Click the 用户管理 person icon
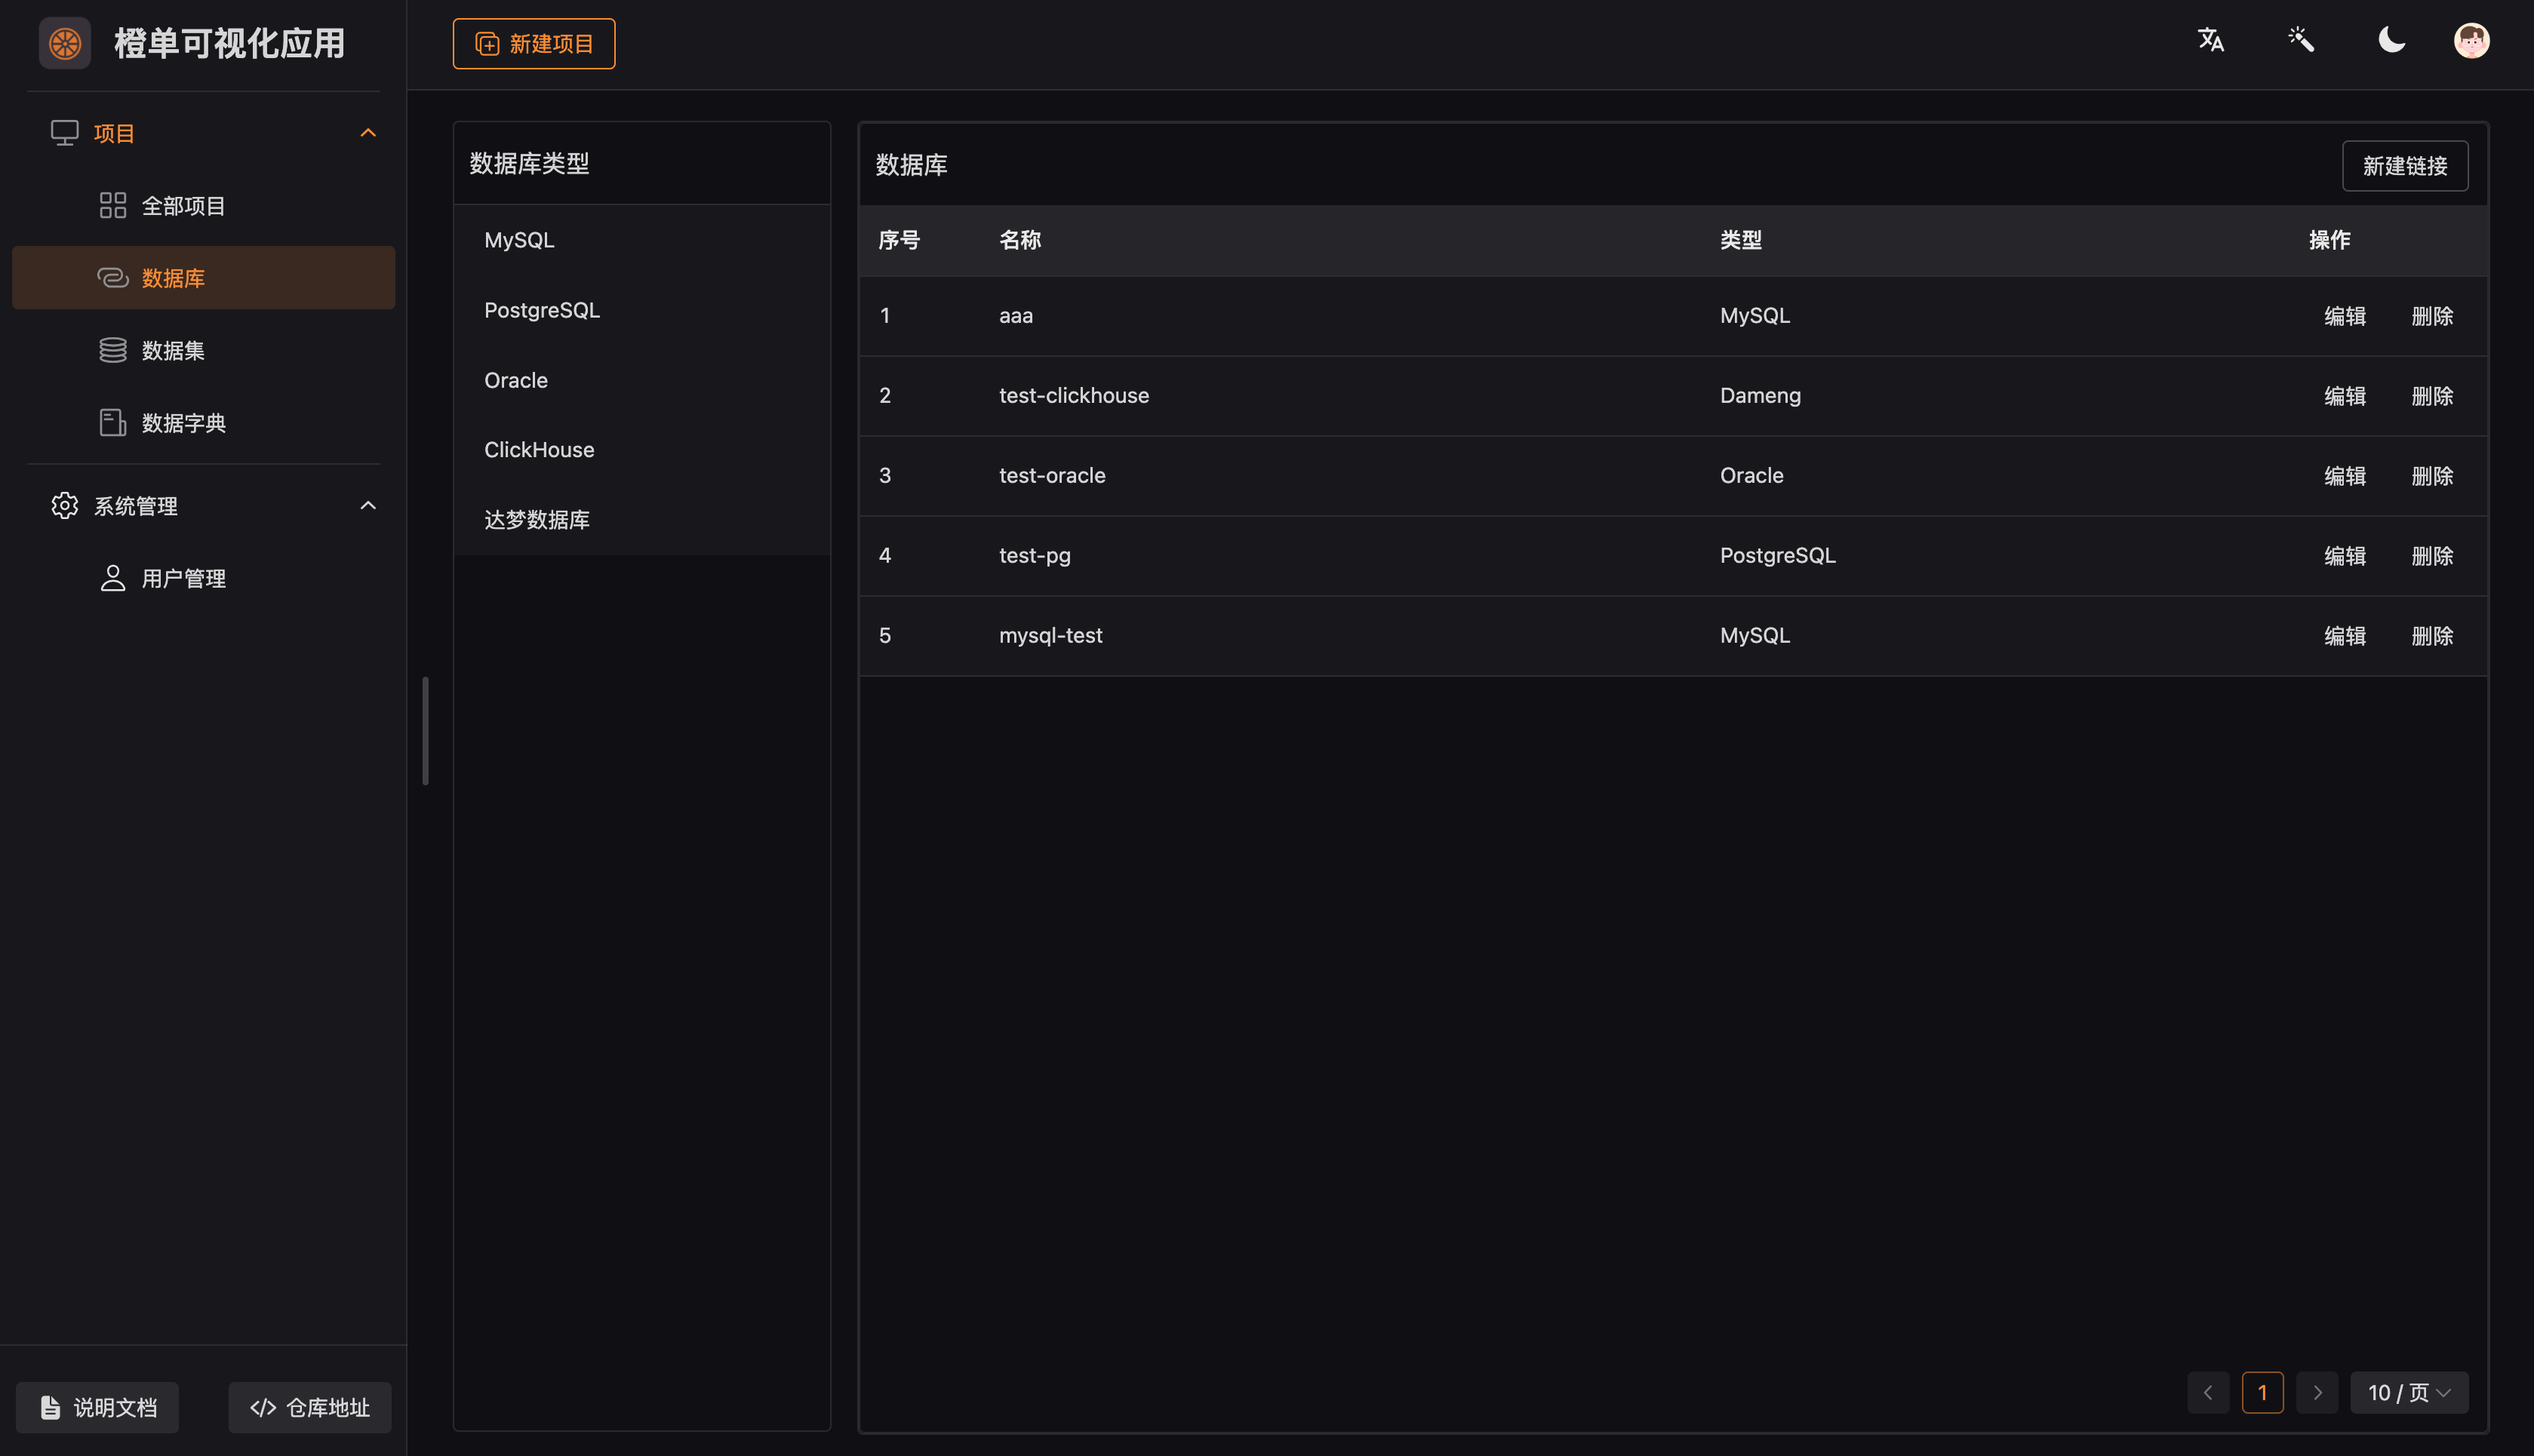2534x1456 pixels. pyautogui.click(x=113, y=578)
